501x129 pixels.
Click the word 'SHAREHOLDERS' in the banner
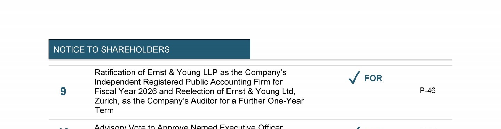pos(135,49)
